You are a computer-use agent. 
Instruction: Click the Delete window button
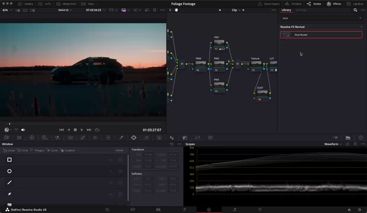119,150
